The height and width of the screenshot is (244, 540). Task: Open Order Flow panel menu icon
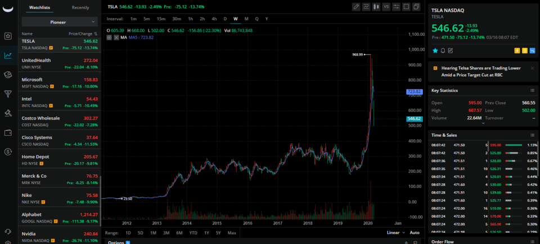[x=532, y=242]
